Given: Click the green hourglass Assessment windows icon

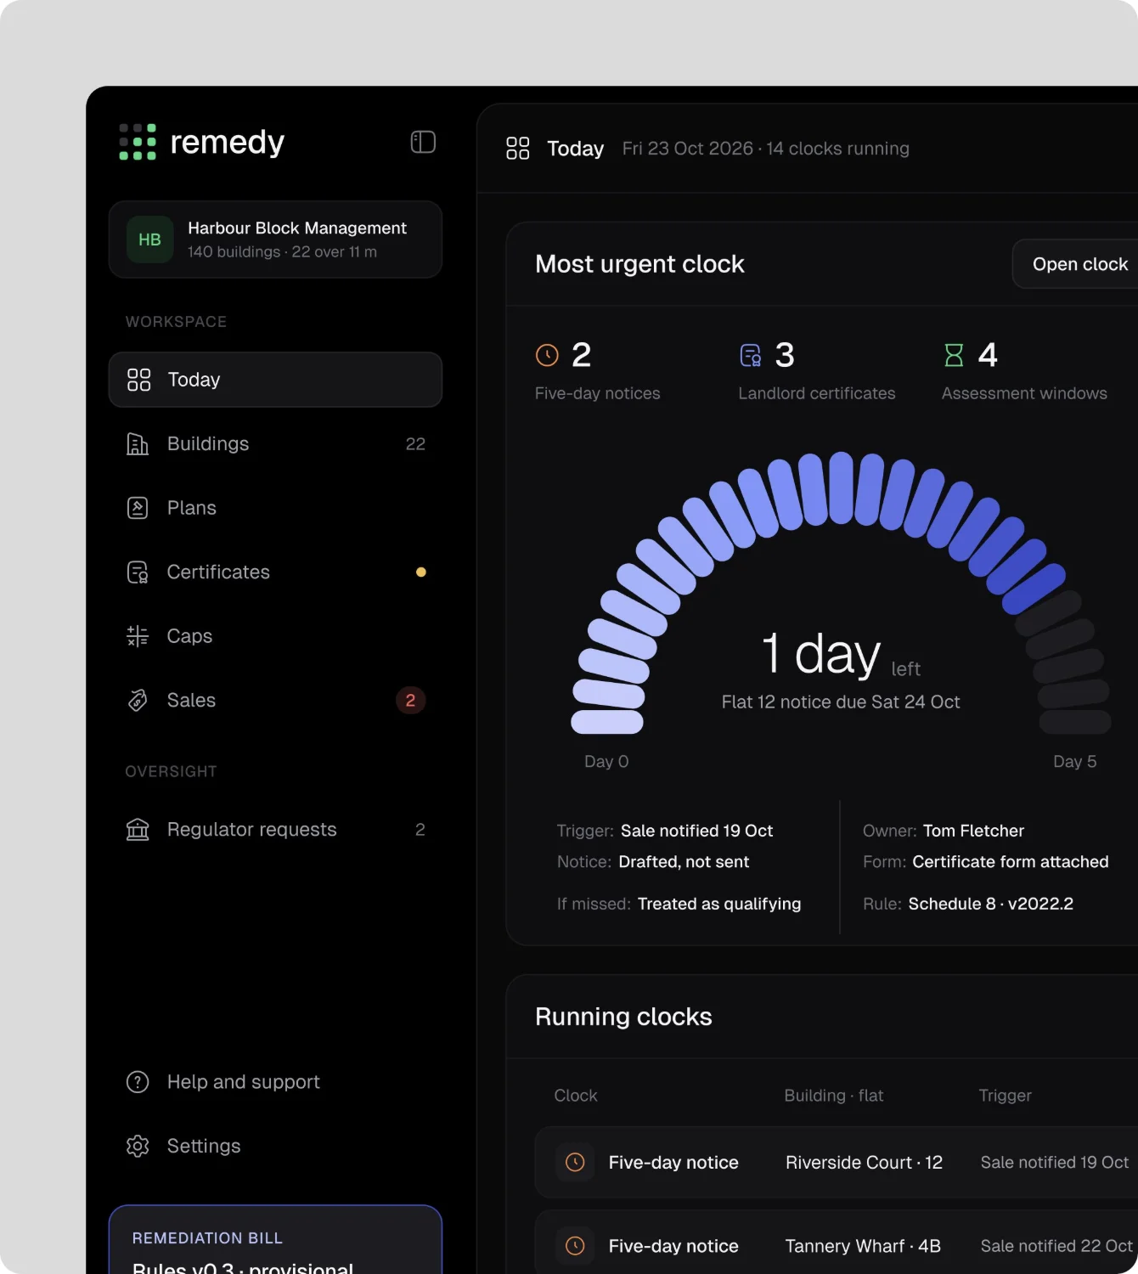Looking at the screenshot, I should (x=955, y=355).
